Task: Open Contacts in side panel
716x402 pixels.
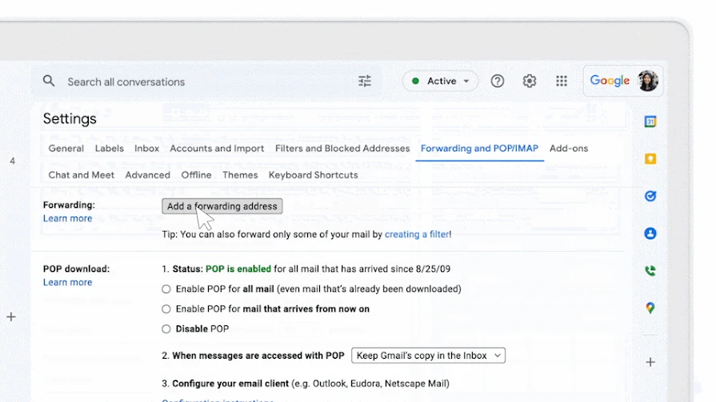Action: click(650, 233)
